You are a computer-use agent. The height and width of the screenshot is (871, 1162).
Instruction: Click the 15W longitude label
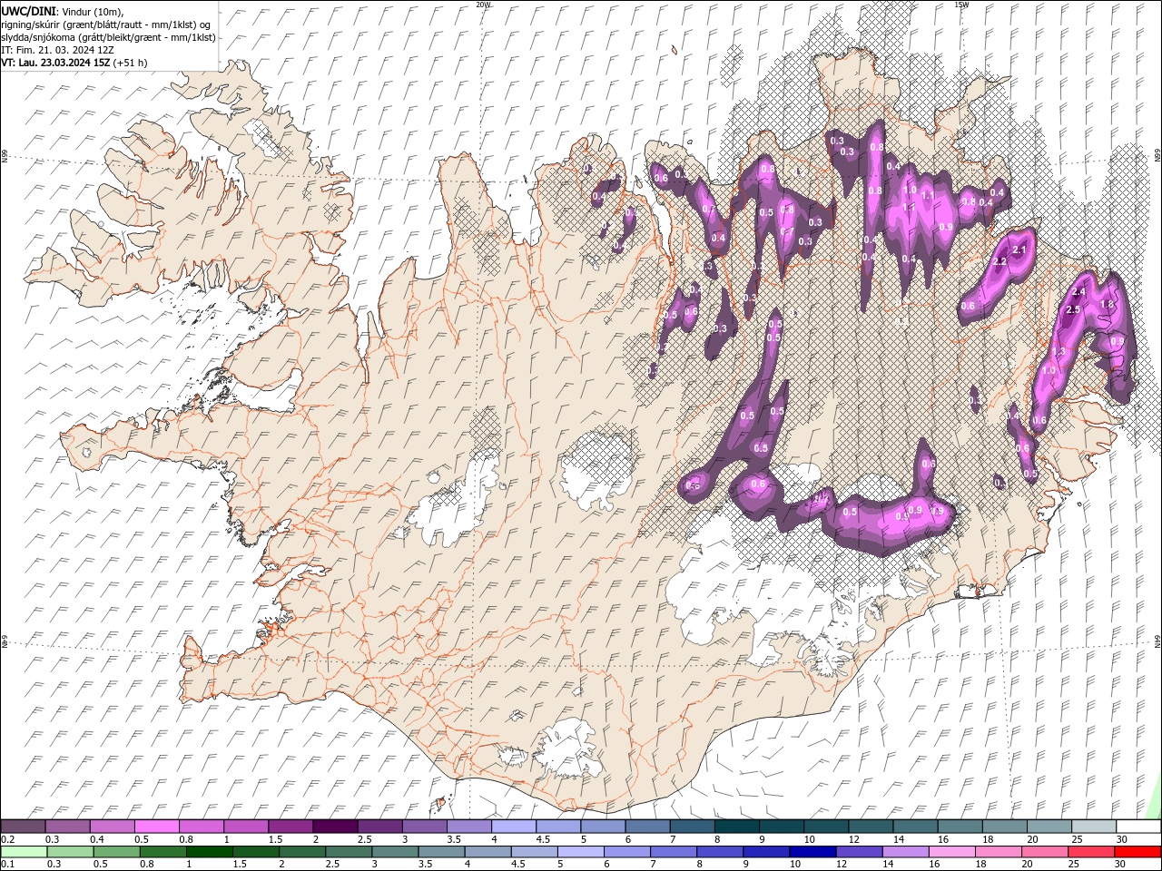(x=961, y=5)
